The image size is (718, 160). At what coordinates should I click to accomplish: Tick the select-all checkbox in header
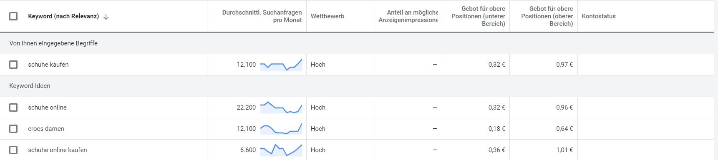pos(13,16)
